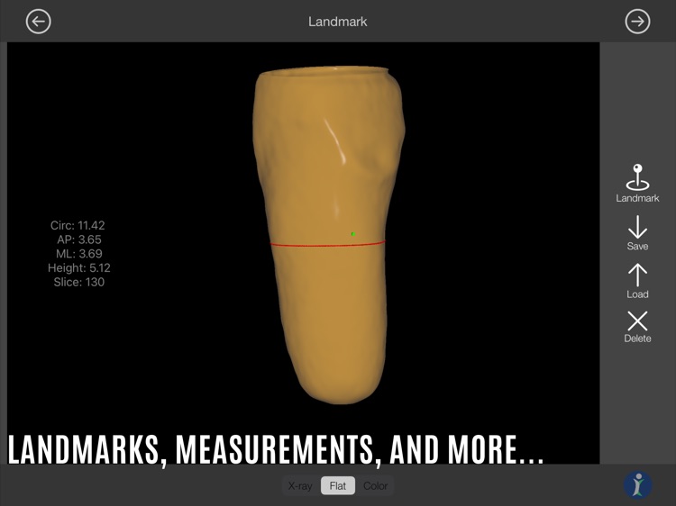Click the 'Circ: 11.42' measurement
Image resolution: width=676 pixels, height=506 pixels.
pyautogui.click(x=78, y=225)
